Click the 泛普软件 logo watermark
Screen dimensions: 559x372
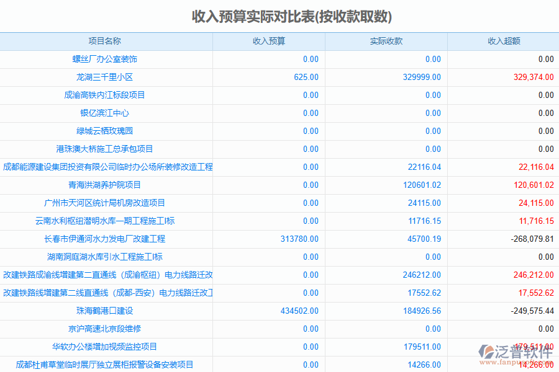516,353
